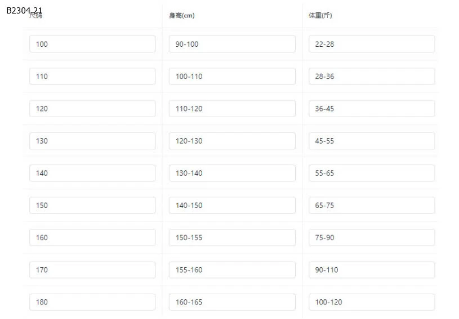Focus the size field containing 110

(92, 76)
